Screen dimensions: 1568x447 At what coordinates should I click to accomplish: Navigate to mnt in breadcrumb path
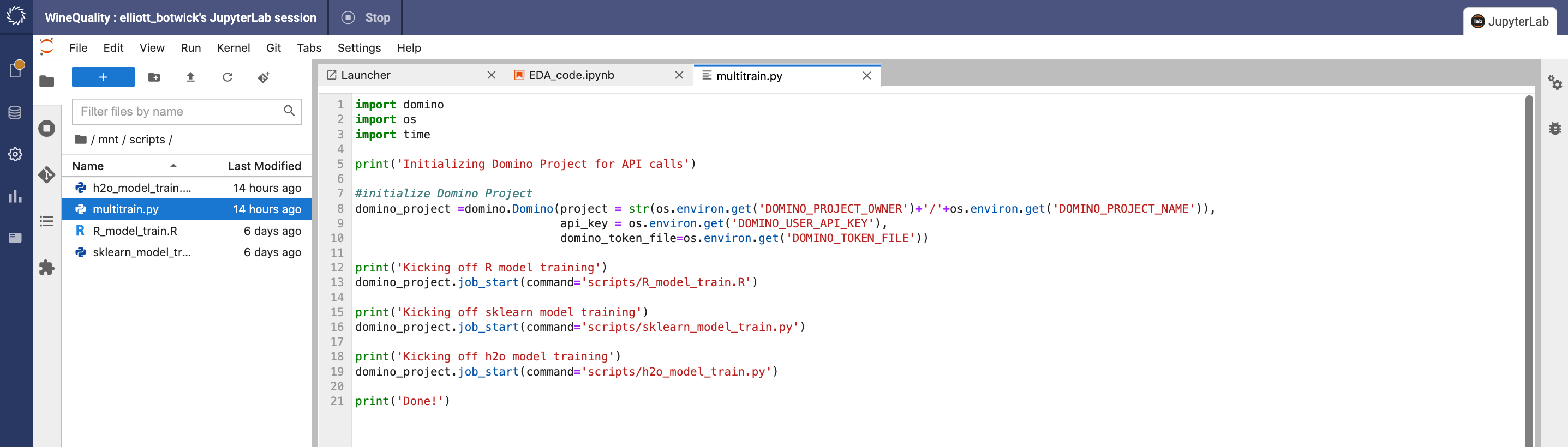(109, 139)
